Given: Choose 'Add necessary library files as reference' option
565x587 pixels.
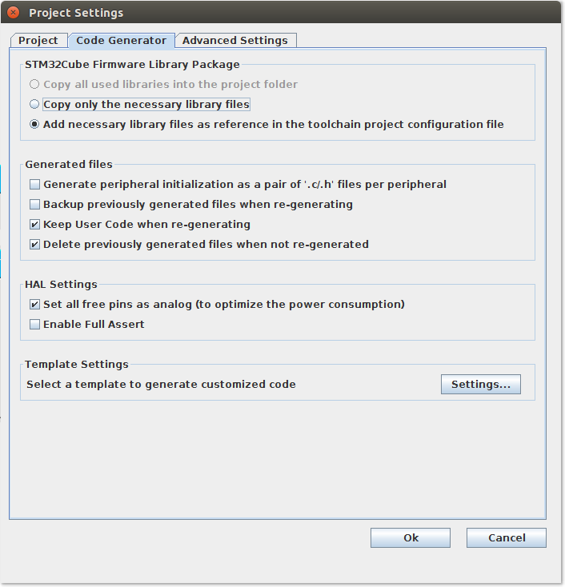Looking at the screenshot, I should point(34,124).
